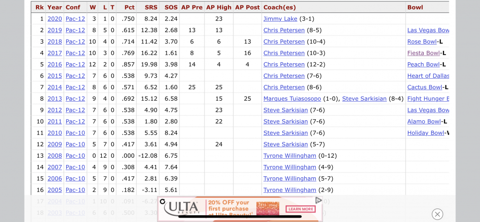Click the Pac-12 conference link for 2013
The width and height of the screenshot is (480, 222).
(x=75, y=99)
